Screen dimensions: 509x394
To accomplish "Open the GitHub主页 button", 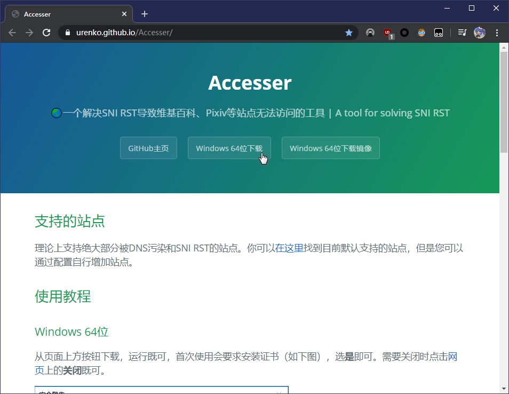I will pos(148,148).
